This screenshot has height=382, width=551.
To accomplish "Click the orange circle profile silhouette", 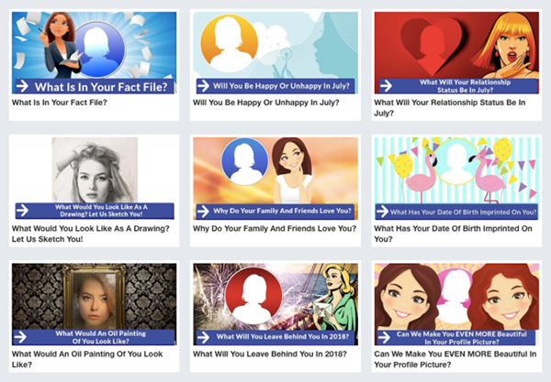I will pyautogui.click(x=229, y=43).
